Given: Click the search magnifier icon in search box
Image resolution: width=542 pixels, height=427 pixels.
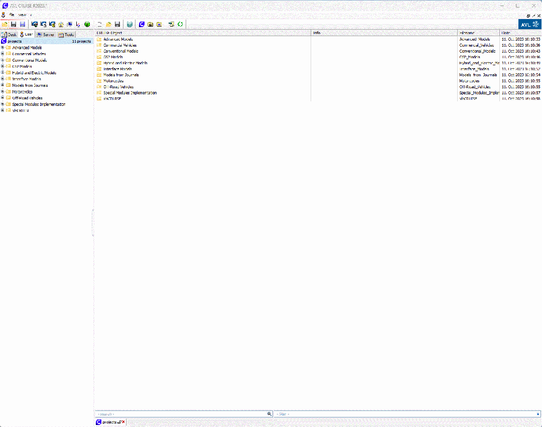Looking at the screenshot, I should [x=269, y=414].
